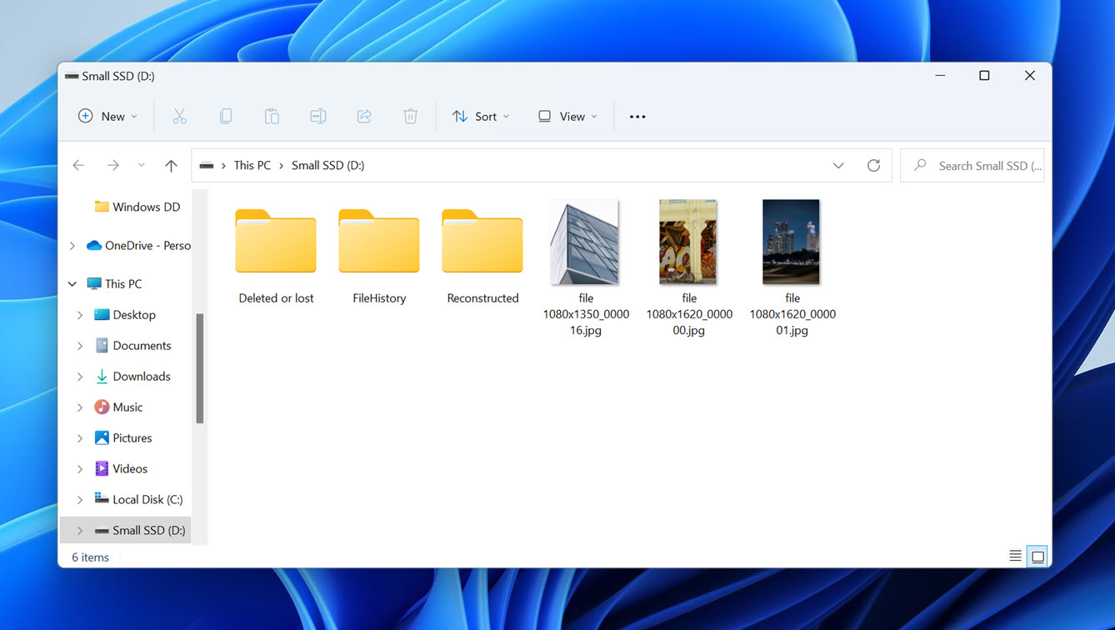Viewport: 1115px width, 630px height.
Task: Expand the Pictures tree node
Action: coord(80,438)
